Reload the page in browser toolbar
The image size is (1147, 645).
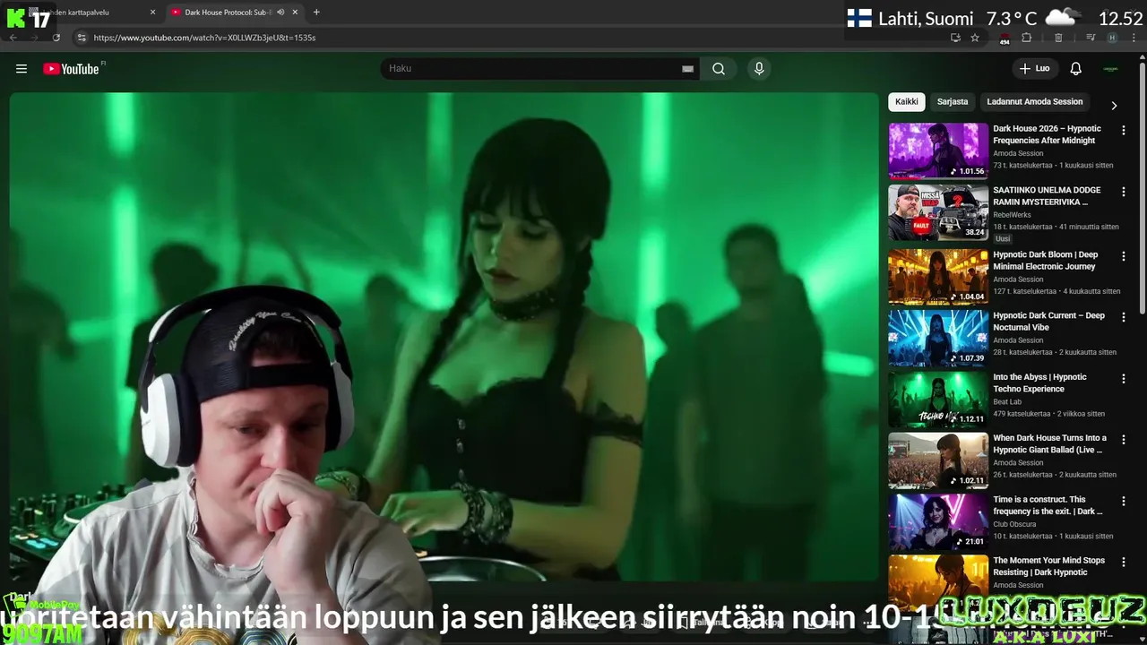click(56, 38)
